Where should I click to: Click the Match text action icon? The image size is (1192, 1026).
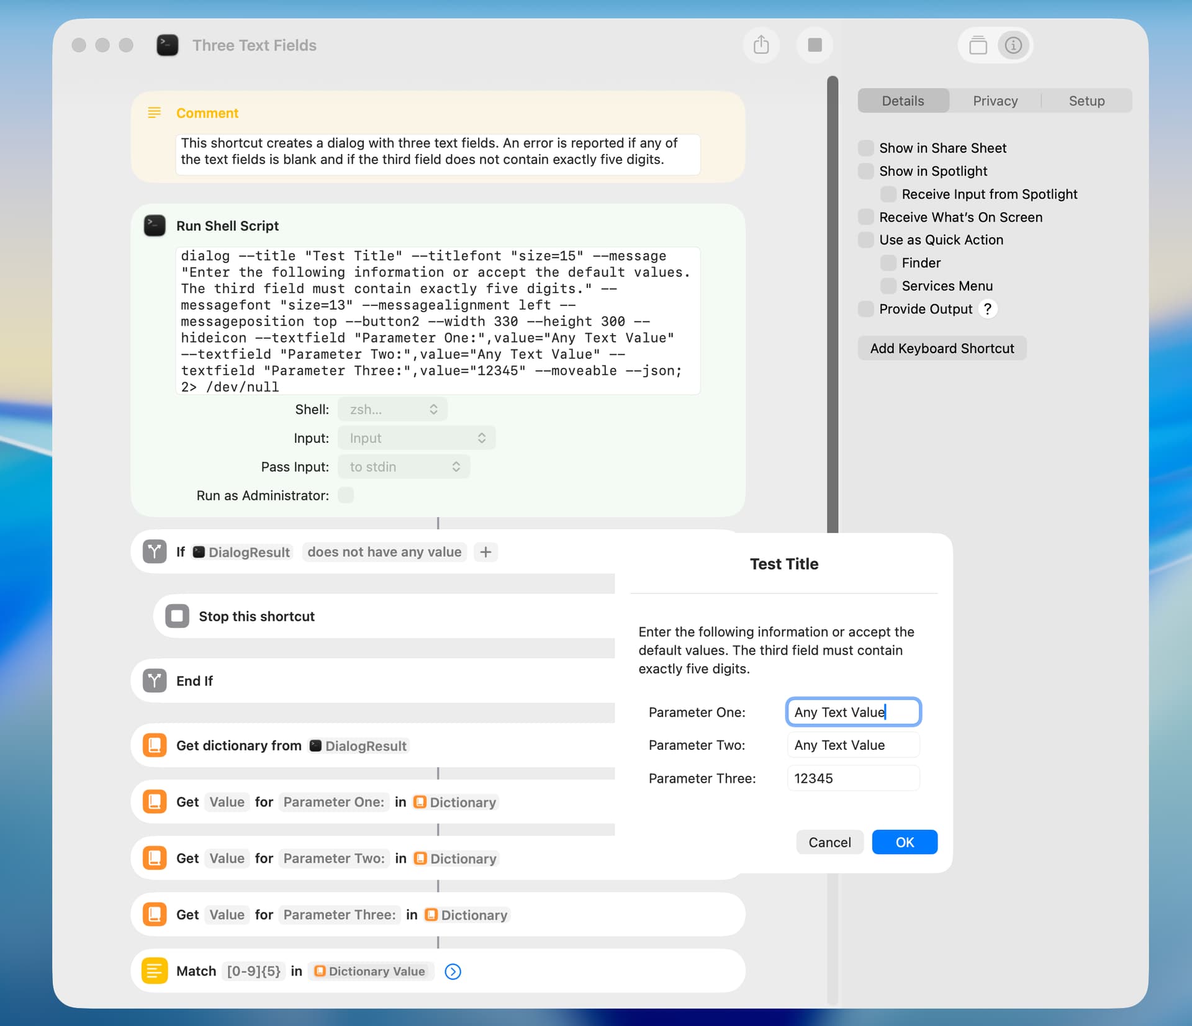click(155, 971)
